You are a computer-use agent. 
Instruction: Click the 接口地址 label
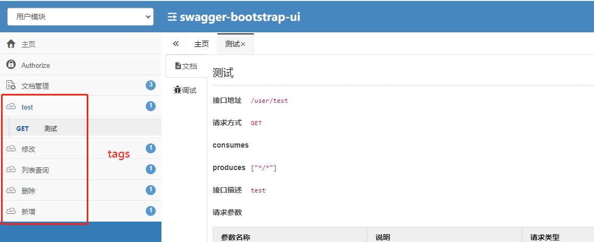227,101
